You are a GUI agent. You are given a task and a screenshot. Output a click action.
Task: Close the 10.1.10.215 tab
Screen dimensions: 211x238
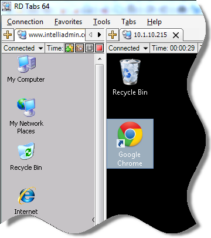(176, 35)
